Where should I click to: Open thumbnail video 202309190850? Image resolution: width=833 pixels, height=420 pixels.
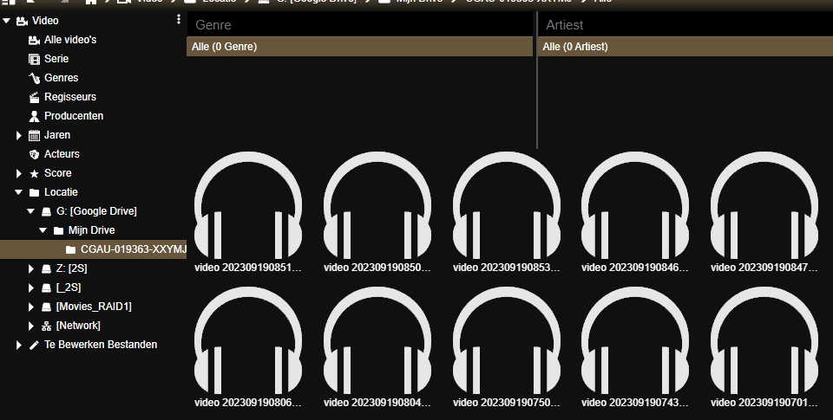pos(377,206)
